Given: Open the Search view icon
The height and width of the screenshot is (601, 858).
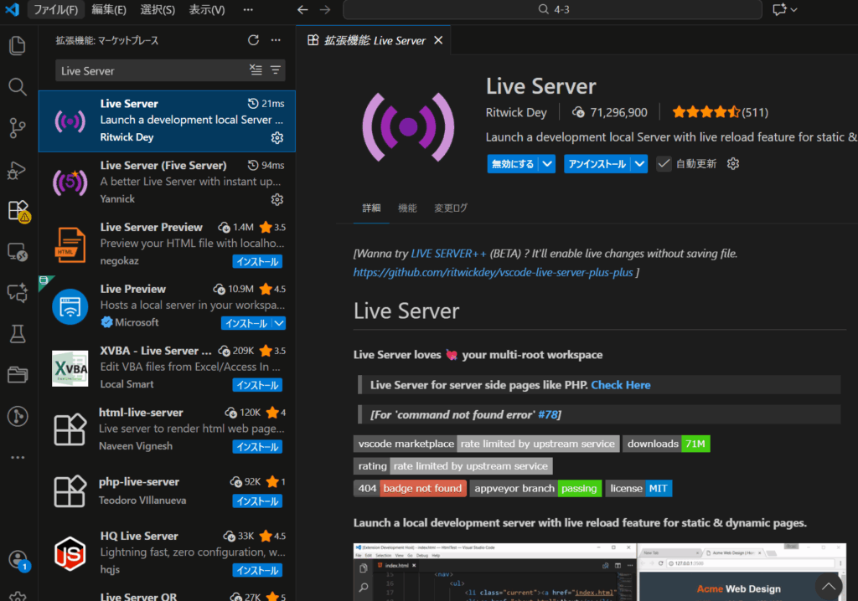Looking at the screenshot, I should (18, 86).
